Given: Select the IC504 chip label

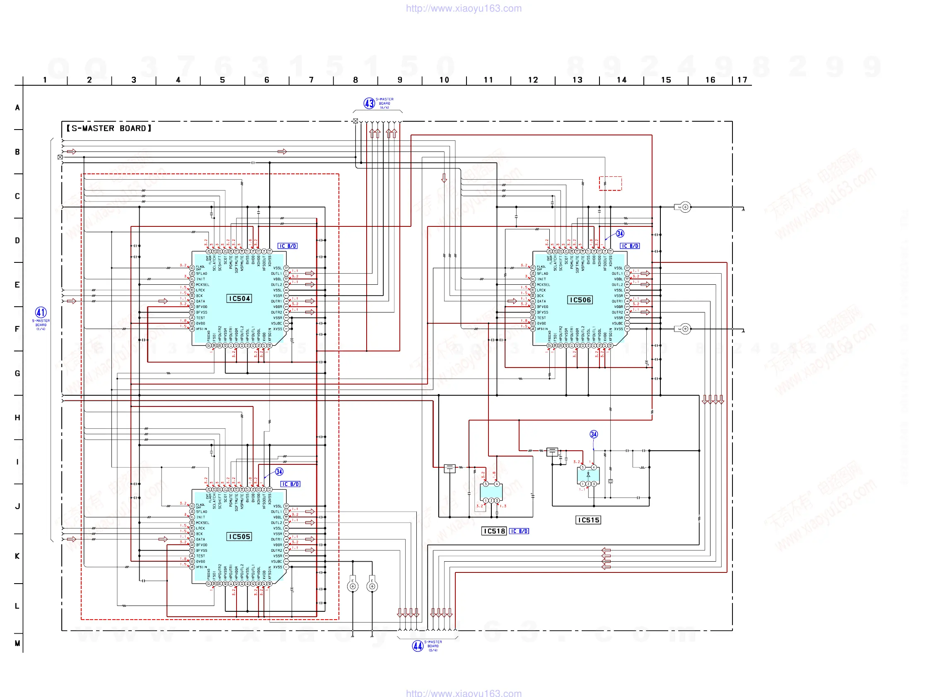Looking at the screenshot, I should coord(239,298).
